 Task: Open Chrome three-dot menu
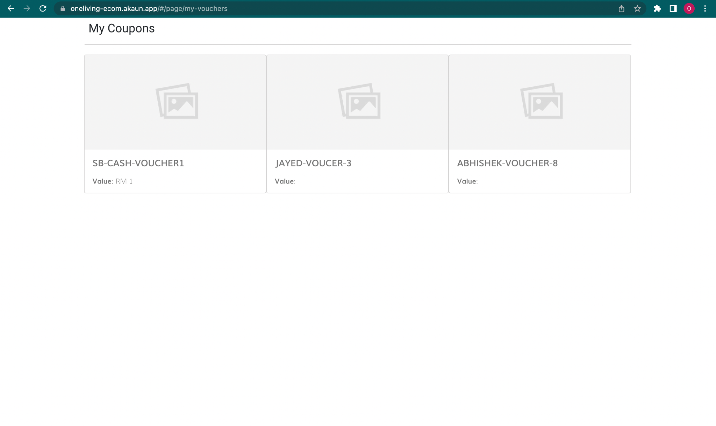(x=705, y=9)
